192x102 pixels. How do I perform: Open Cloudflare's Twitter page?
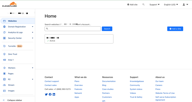click(x=46, y=94)
